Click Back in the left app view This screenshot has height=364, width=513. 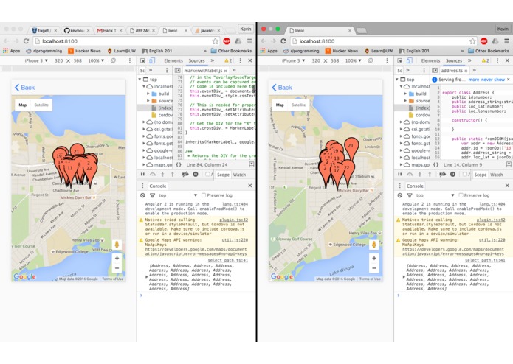coord(24,88)
